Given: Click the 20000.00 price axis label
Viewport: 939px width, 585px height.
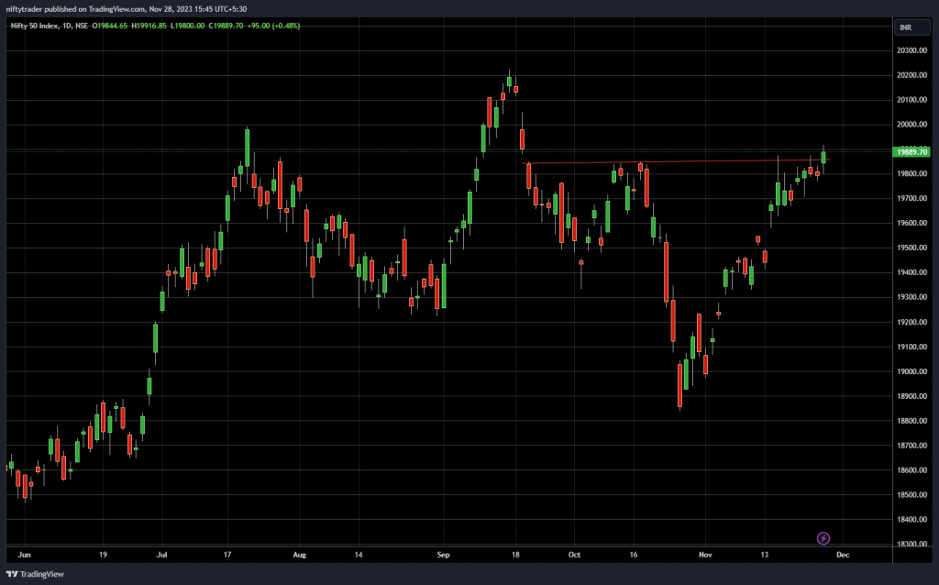Looking at the screenshot, I should [911, 125].
